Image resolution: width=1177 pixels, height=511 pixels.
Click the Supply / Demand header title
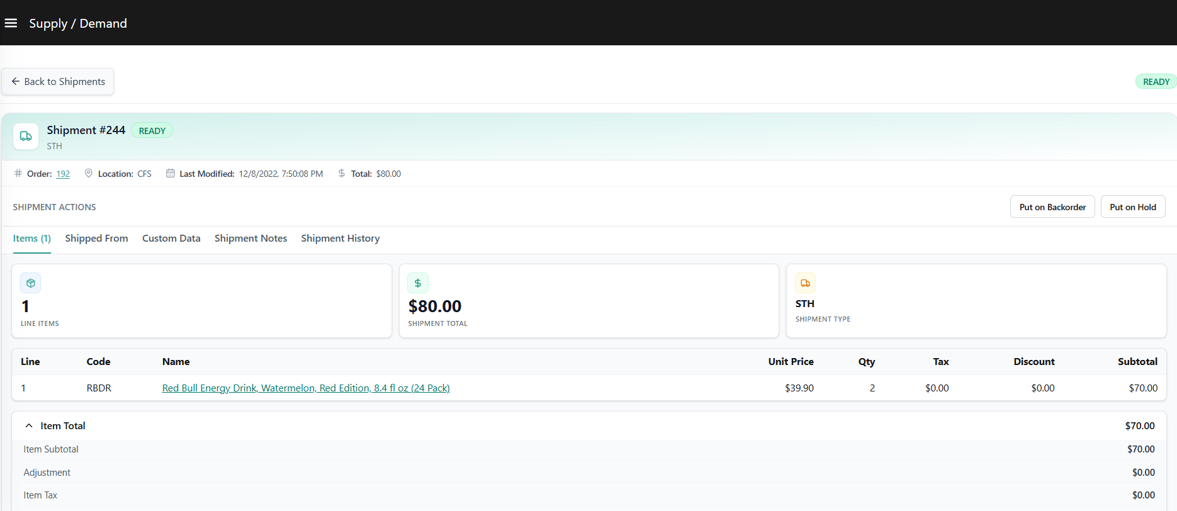[78, 23]
